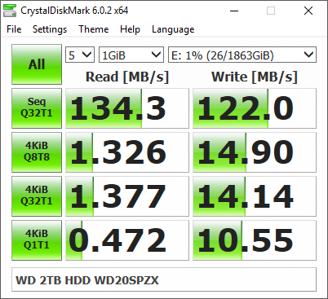Screen dimensions: 328x299
Task: Click the 4KiB Q32T1 write value 14.14
Action: (x=255, y=196)
